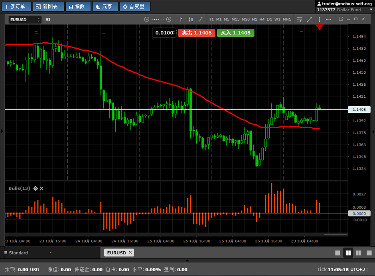Select the D1 timeframe

pyautogui.click(x=269, y=19)
